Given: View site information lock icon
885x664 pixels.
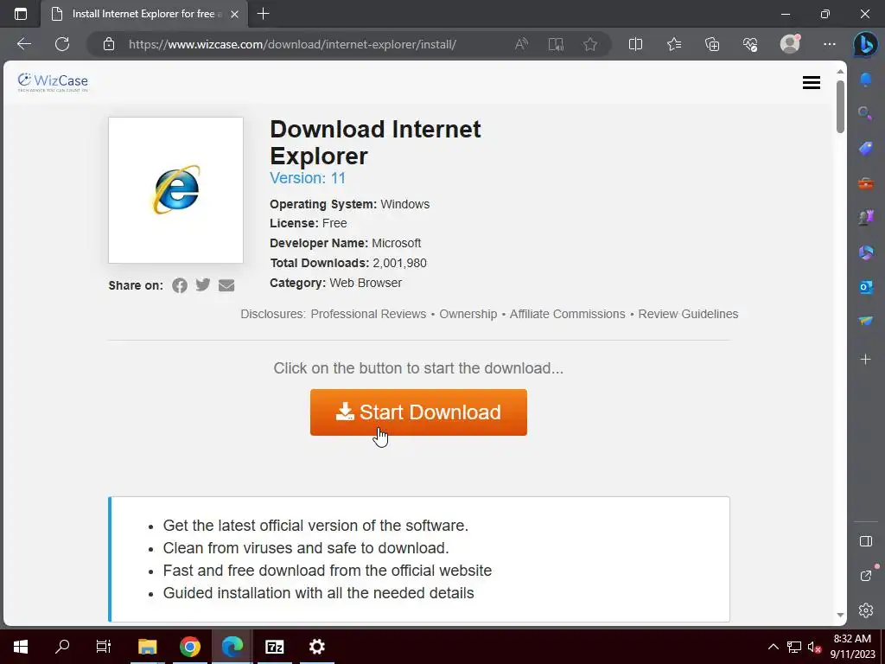Looking at the screenshot, I should (109, 44).
